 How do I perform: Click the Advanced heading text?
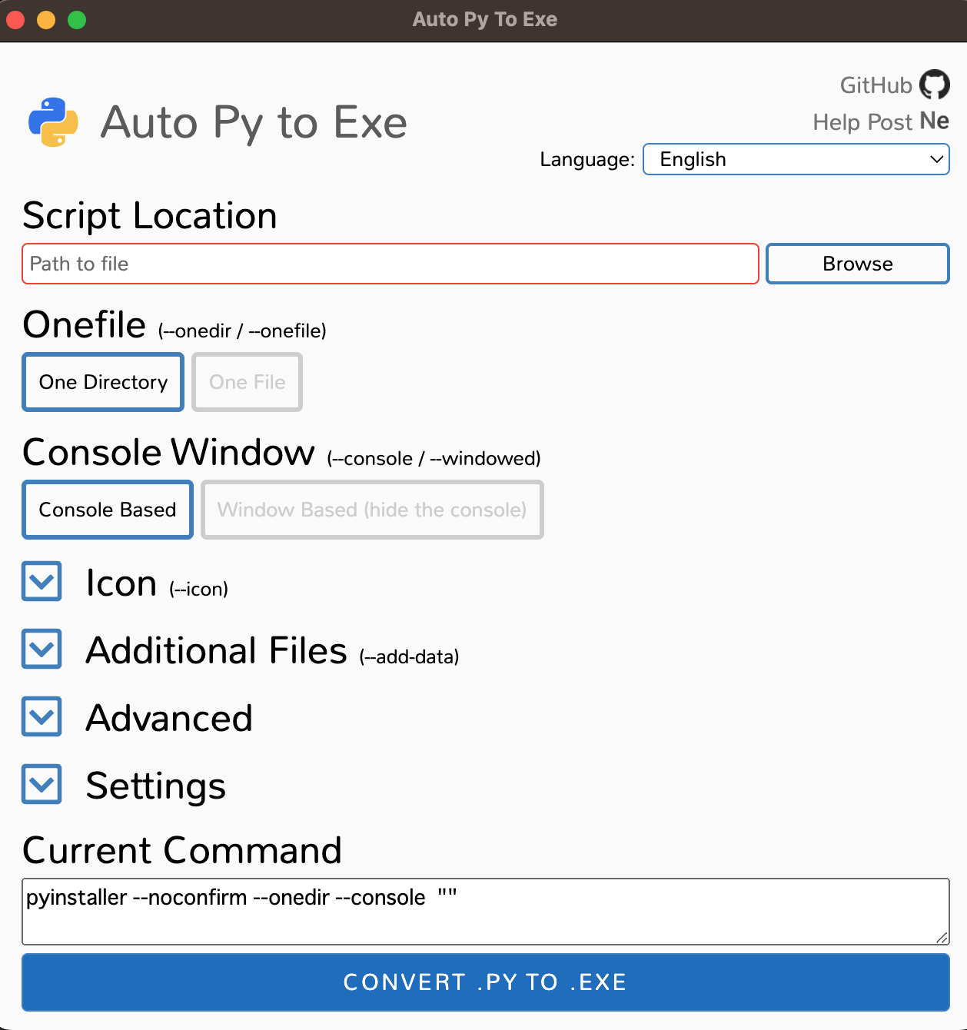click(169, 718)
